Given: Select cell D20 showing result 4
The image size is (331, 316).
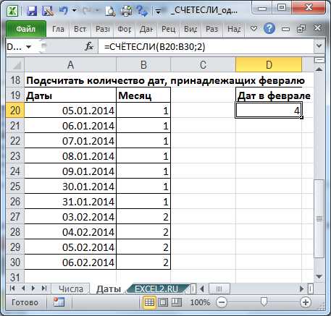Looking at the screenshot, I should [x=269, y=111].
